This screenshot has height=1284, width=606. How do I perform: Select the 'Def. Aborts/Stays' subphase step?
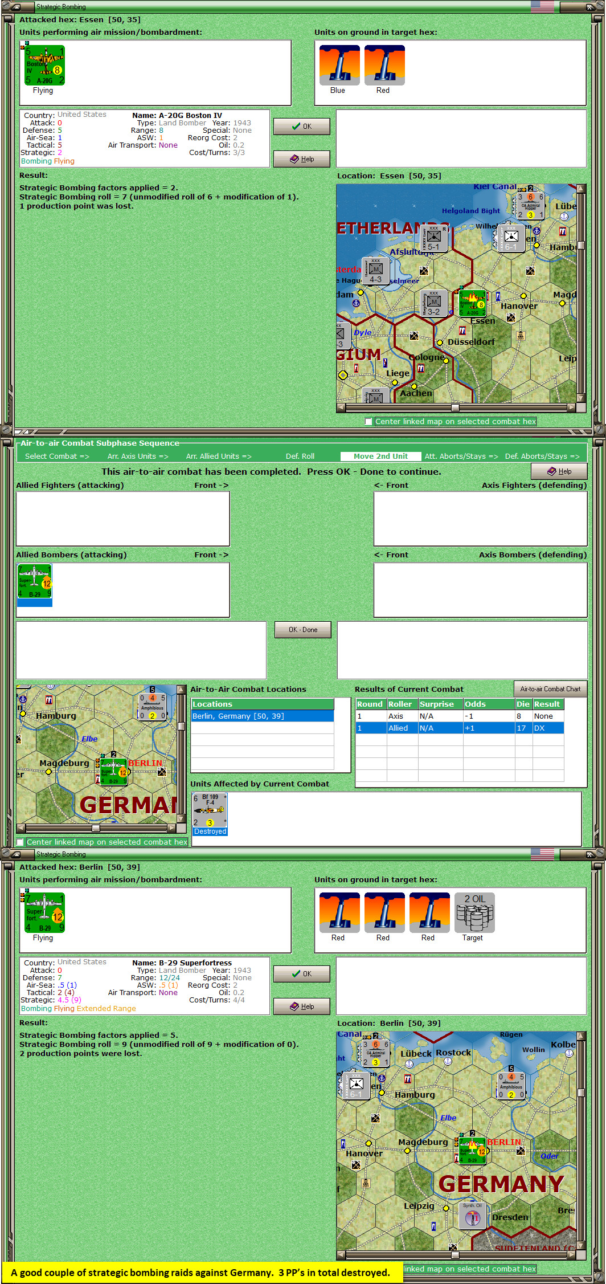point(542,456)
